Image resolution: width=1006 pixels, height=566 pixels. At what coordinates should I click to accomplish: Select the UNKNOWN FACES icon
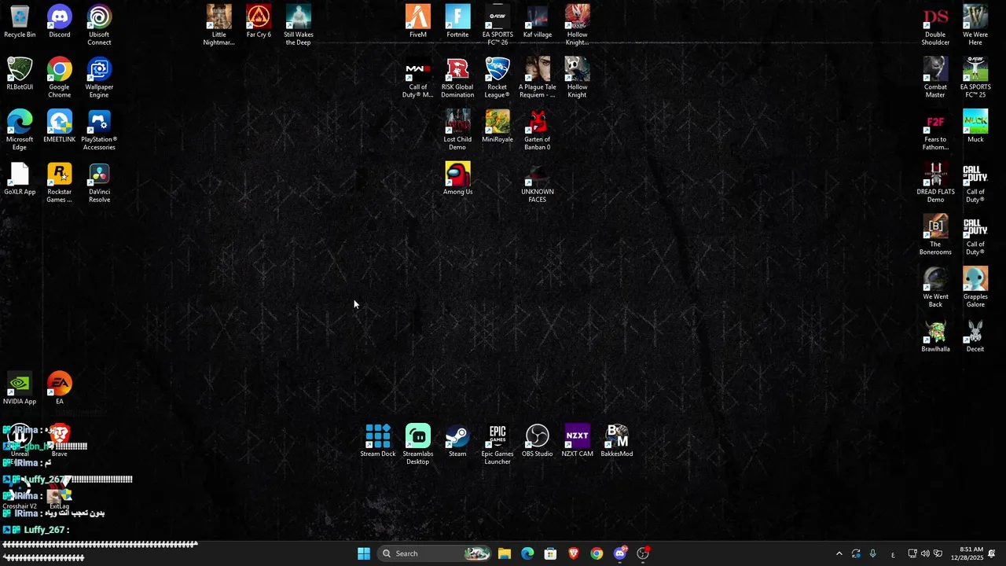538,183
